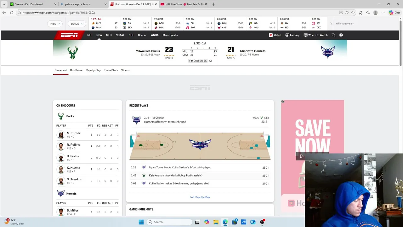403x227 pixels.
Task: Open the Copilot app from the taskbar
Action: (x=207, y=222)
